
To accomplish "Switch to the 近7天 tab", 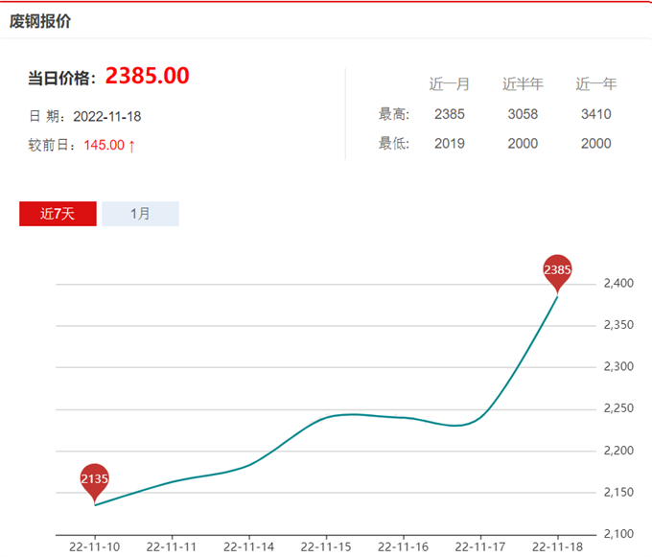I will click(58, 214).
